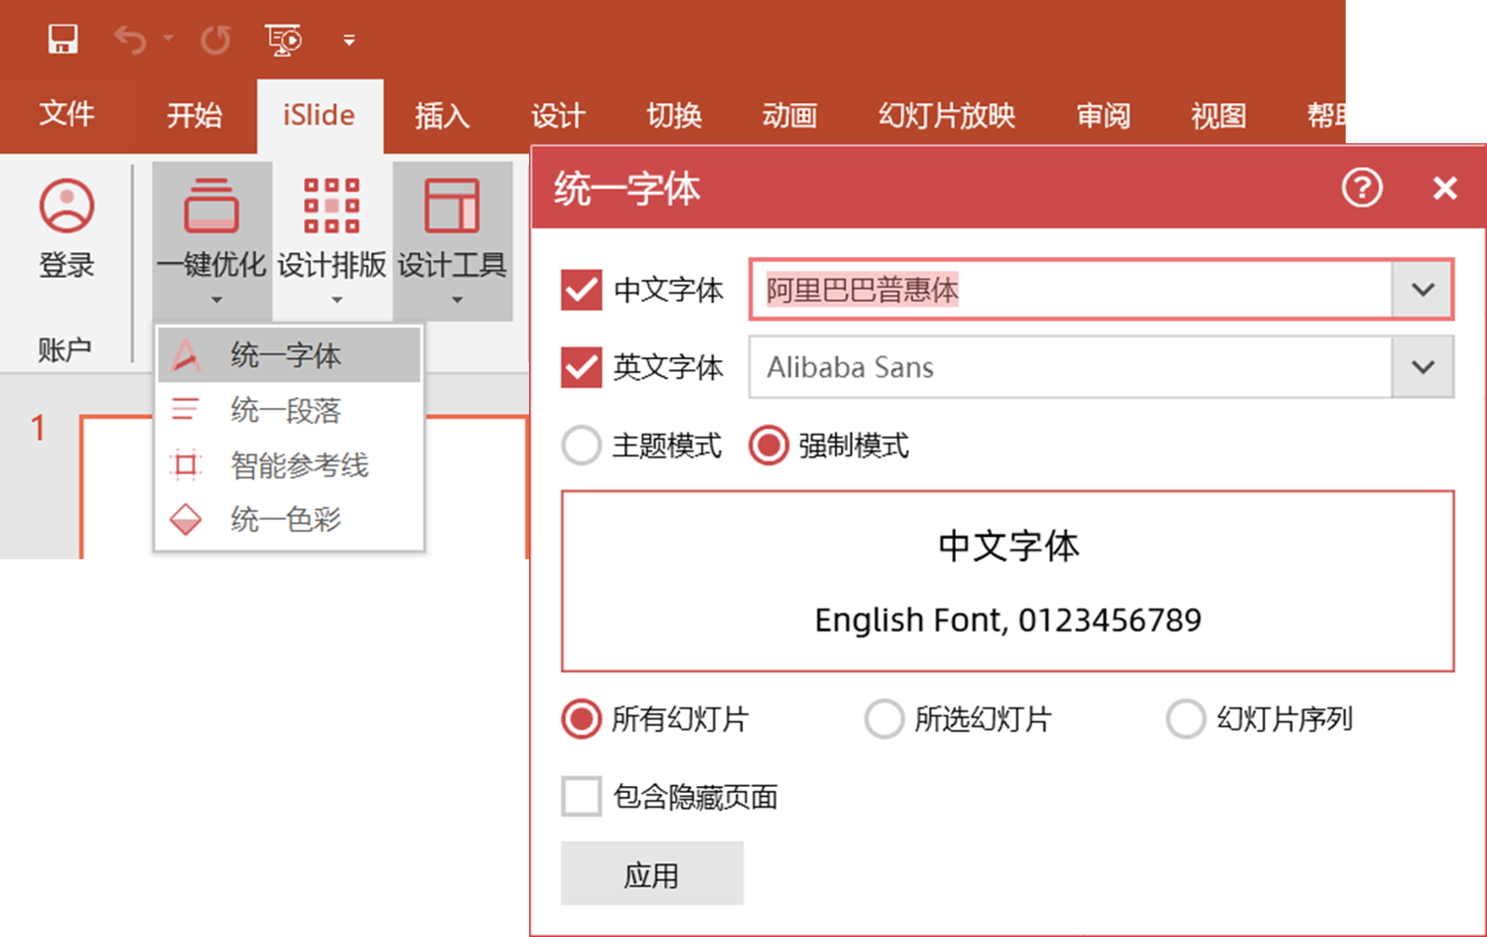Click the Undo arrow icon

[130, 40]
